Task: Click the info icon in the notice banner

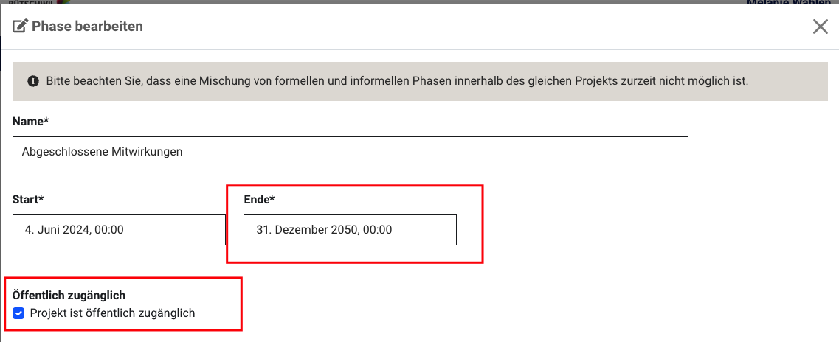Action: (33, 81)
